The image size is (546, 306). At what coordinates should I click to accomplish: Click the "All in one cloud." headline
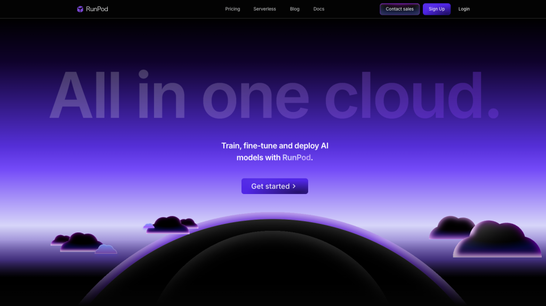pyautogui.click(x=274, y=95)
